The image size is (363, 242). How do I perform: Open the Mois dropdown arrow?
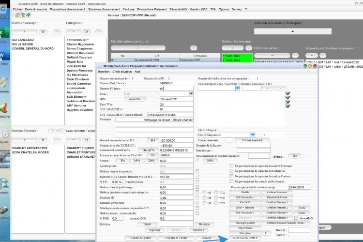pos(191,94)
